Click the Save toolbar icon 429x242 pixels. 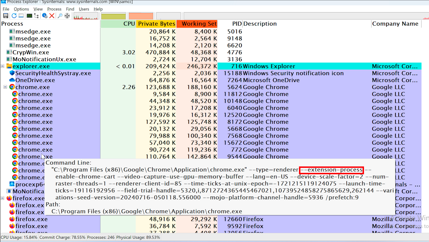6,16
